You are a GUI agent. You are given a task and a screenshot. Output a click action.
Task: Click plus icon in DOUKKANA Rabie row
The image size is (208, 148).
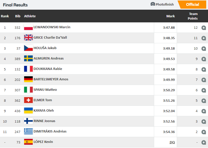pos(204,69)
